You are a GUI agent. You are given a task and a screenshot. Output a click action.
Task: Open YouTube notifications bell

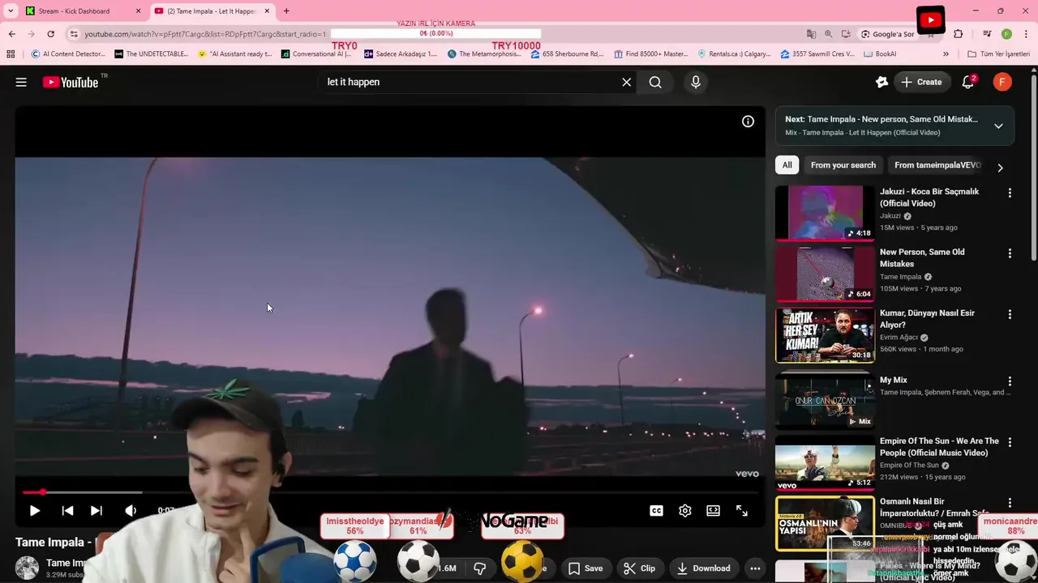coord(967,82)
